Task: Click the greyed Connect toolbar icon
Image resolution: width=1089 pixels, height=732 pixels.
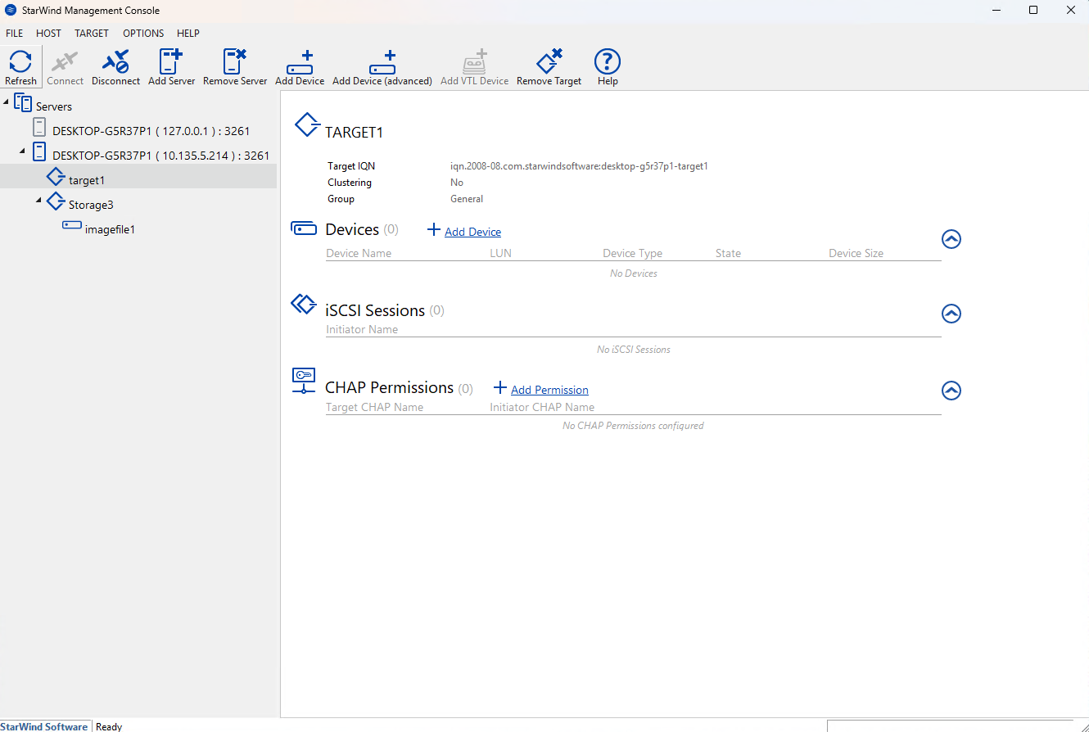Action: click(65, 61)
